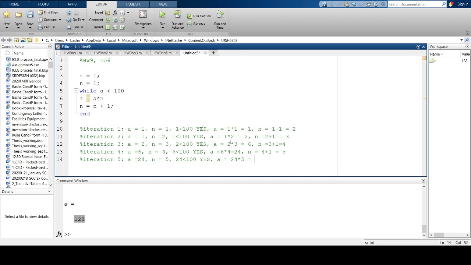This screenshot has height=265, width=471.
Task: Click the back navigation arrow in Navigate group
Action: pos(69,13)
